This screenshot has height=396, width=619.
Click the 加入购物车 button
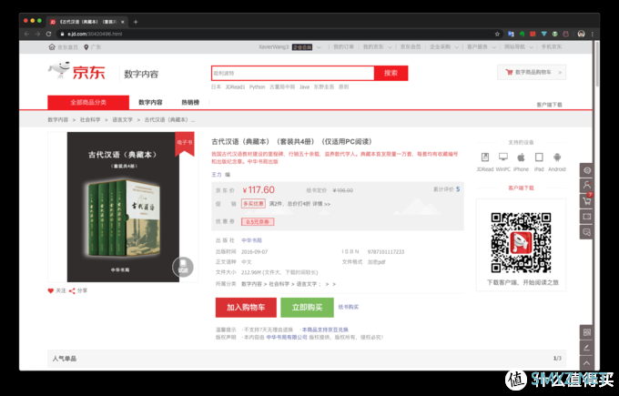pyautogui.click(x=246, y=307)
